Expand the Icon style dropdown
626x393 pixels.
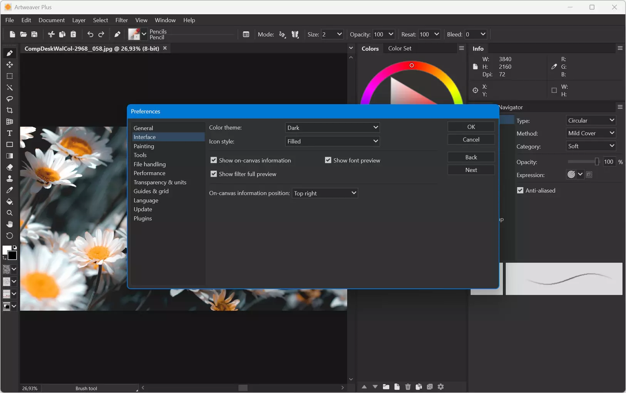(333, 141)
